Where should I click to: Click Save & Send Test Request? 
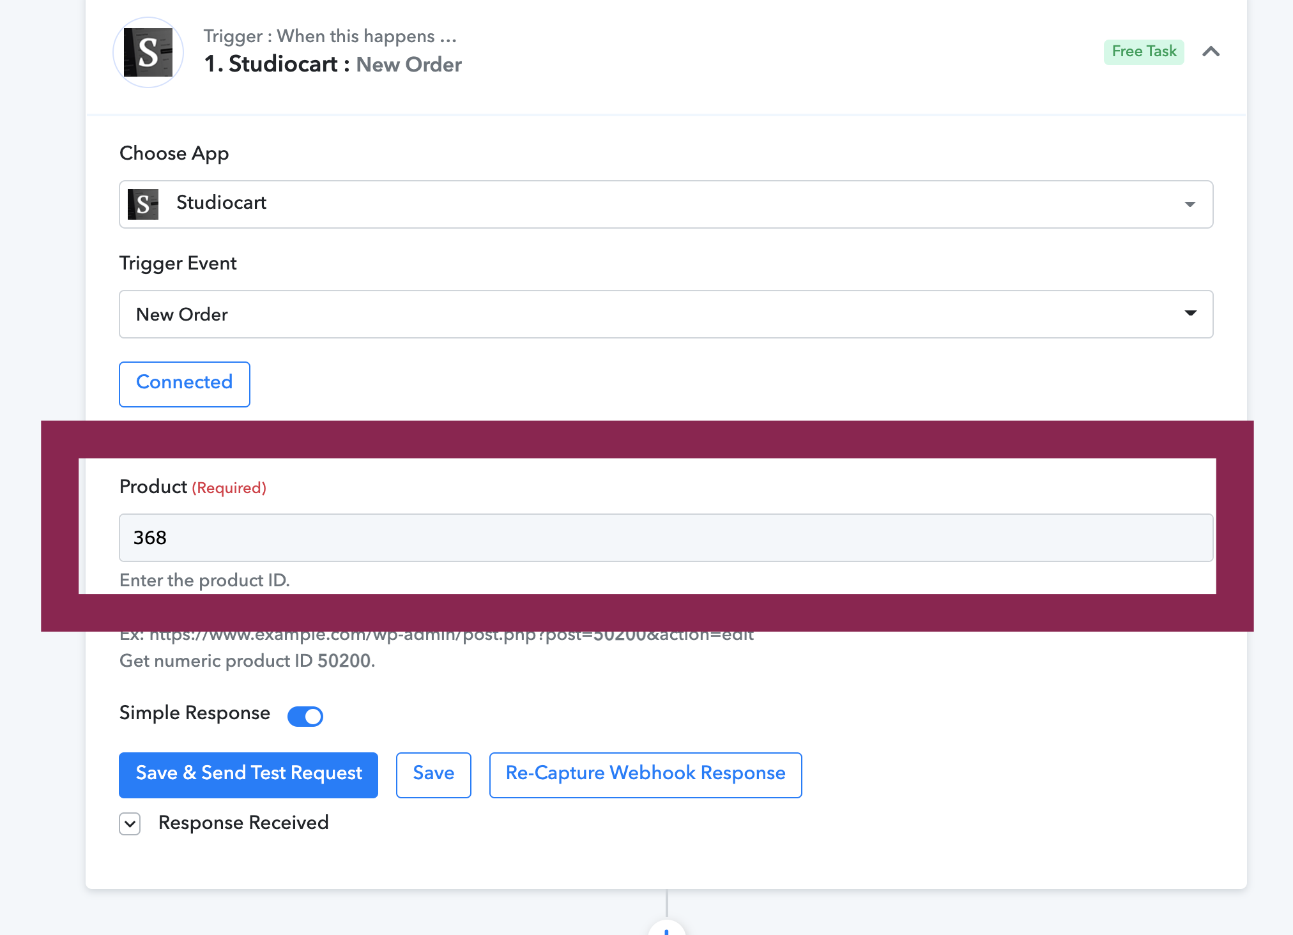pyautogui.click(x=249, y=775)
